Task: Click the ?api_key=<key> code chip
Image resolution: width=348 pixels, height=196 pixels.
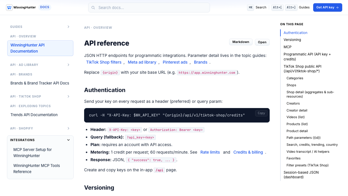Action: coord(140,137)
